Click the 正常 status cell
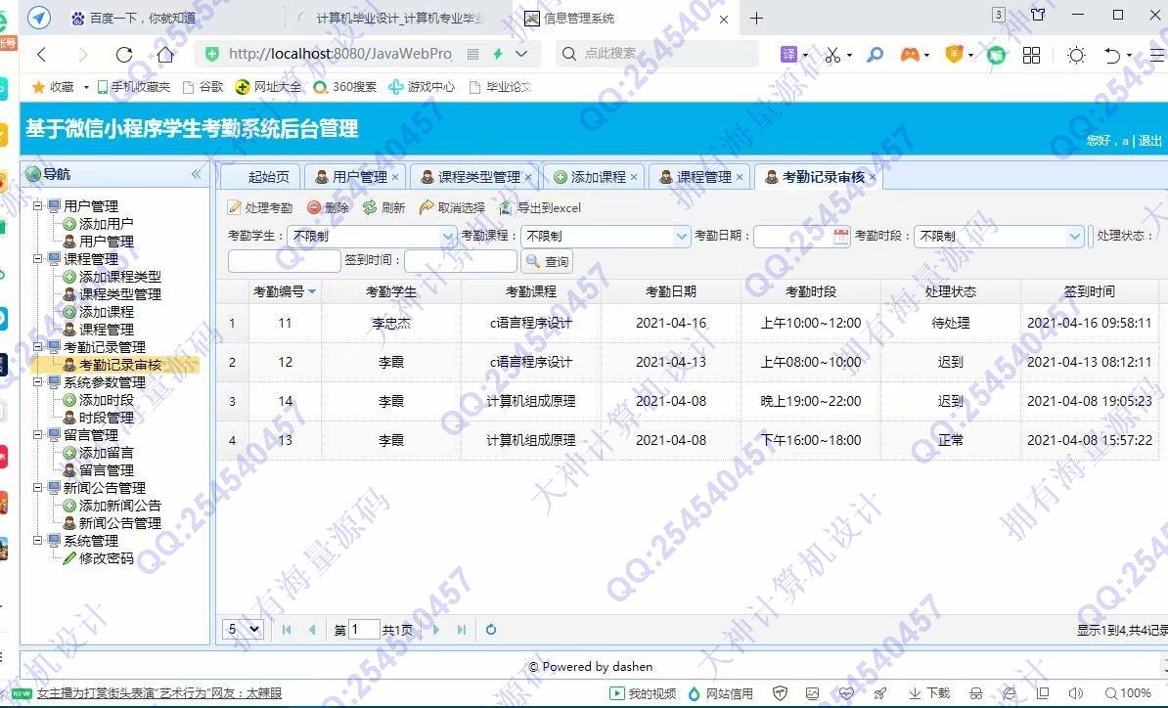Viewport: 1168px width, 708px height. pyautogui.click(x=951, y=440)
